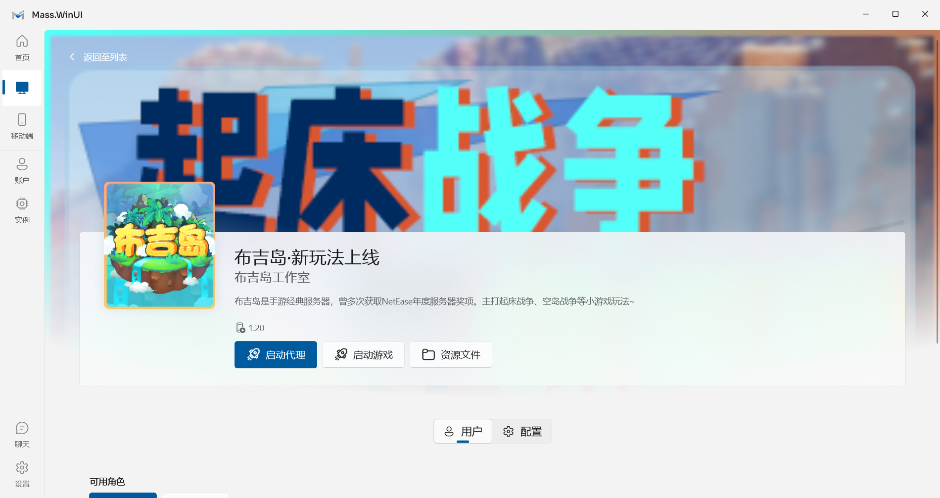This screenshot has height=498, width=940.
Task: Click the Mass.WinUI app logo icon
Action: pos(18,15)
